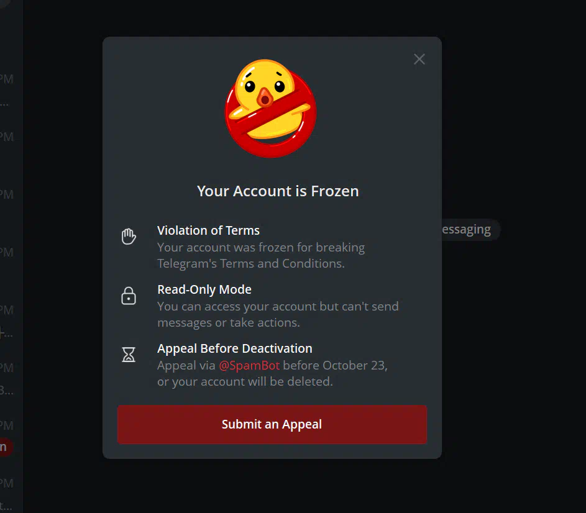Click the "can't send messages" description
The width and height of the screenshot is (586, 513).
click(x=278, y=314)
